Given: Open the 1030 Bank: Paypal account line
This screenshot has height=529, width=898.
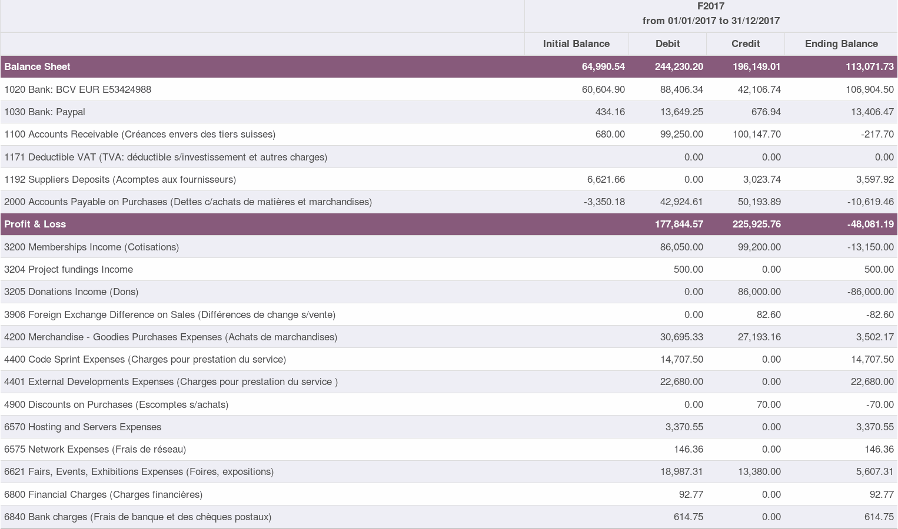Looking at the screenshot, I should [44, 112].
